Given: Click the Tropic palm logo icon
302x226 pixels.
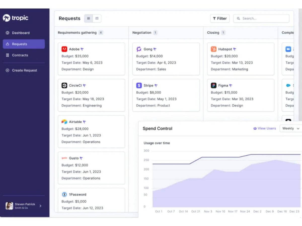Looking at the screenshot, I should (x=6, y=18).
